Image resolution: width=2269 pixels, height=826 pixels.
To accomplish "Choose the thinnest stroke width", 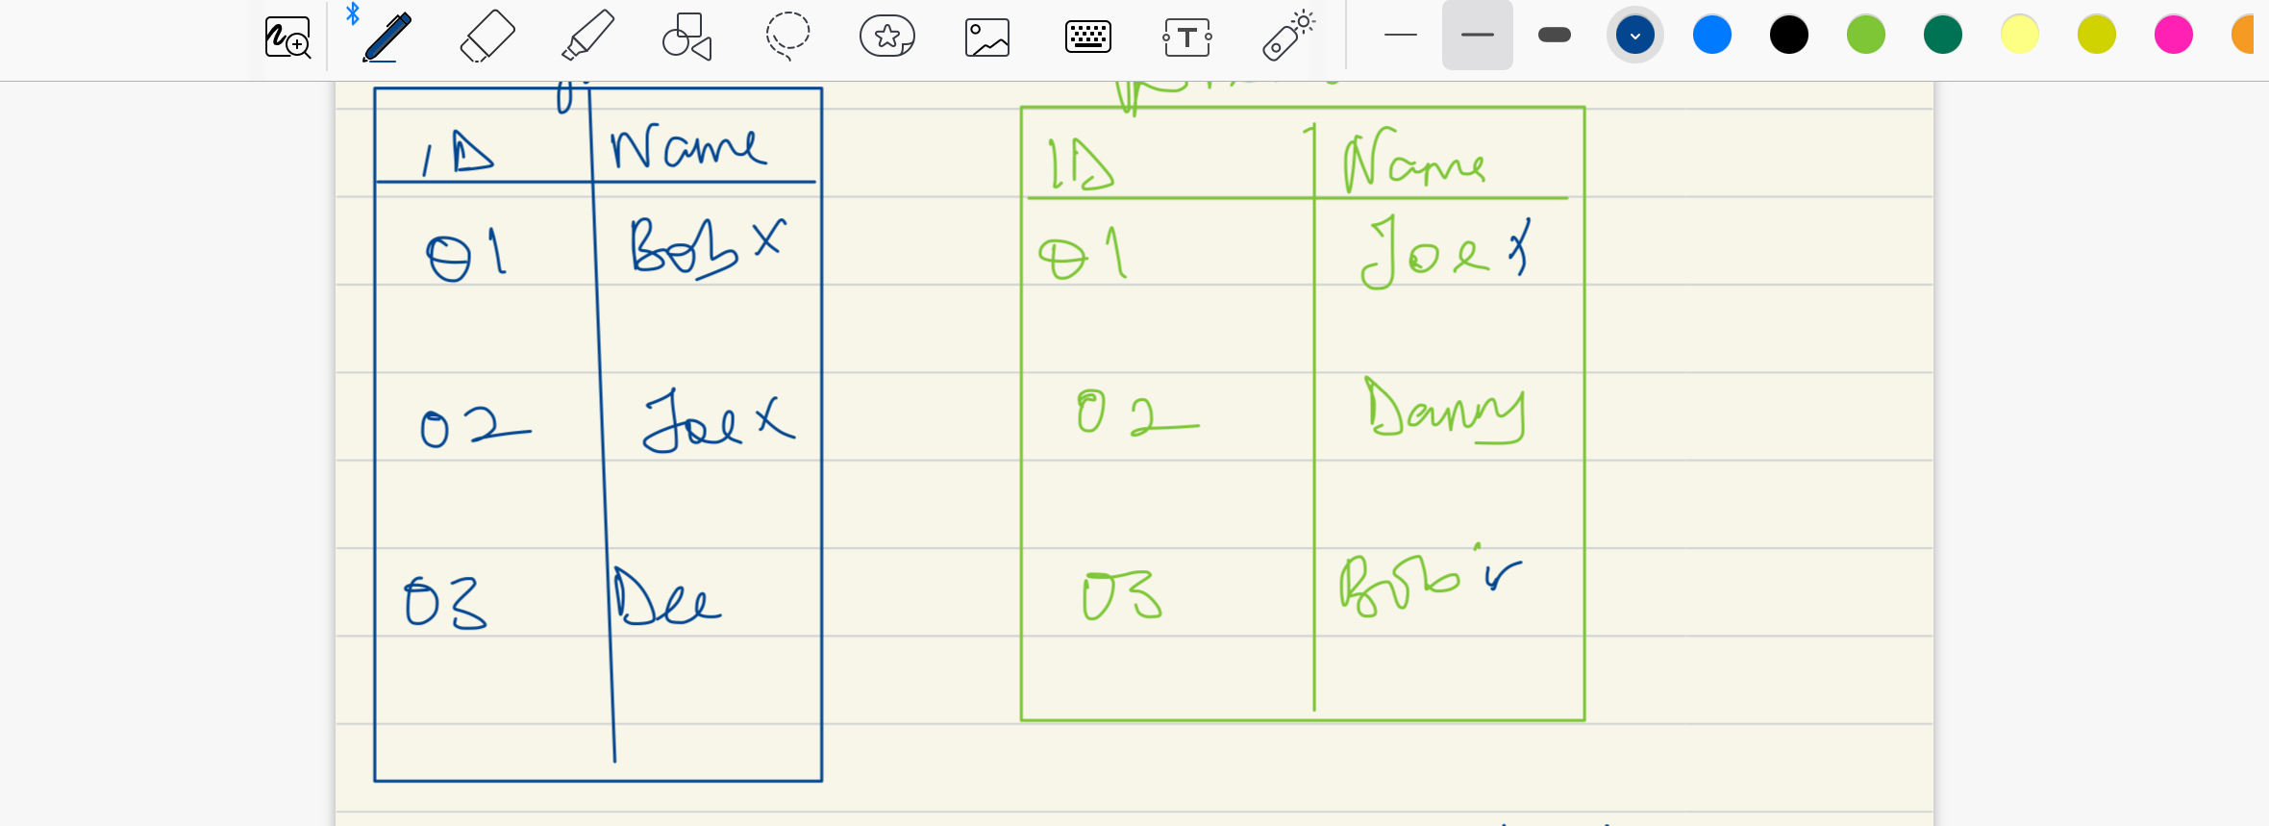I will 1401,35.
